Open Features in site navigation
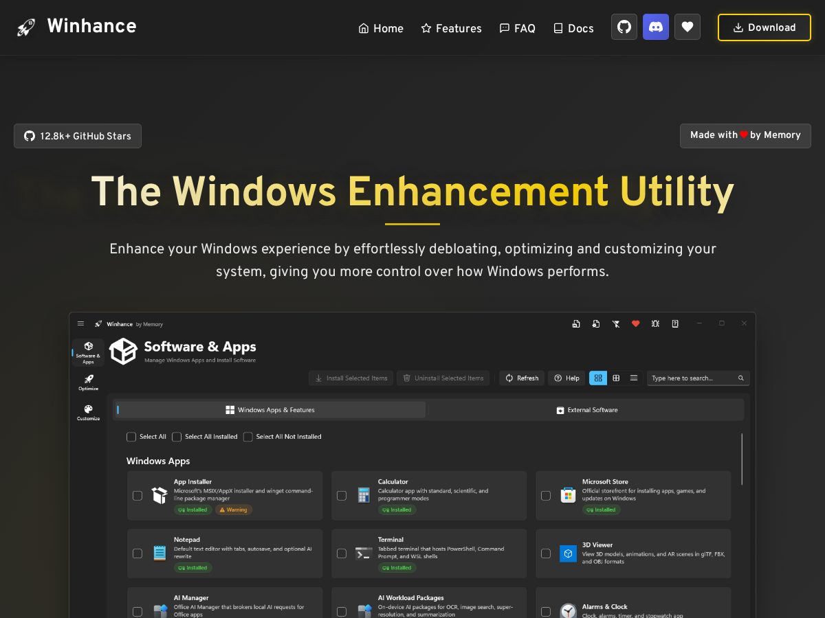This screenshot has width=825, height=618. coord(451,28)
